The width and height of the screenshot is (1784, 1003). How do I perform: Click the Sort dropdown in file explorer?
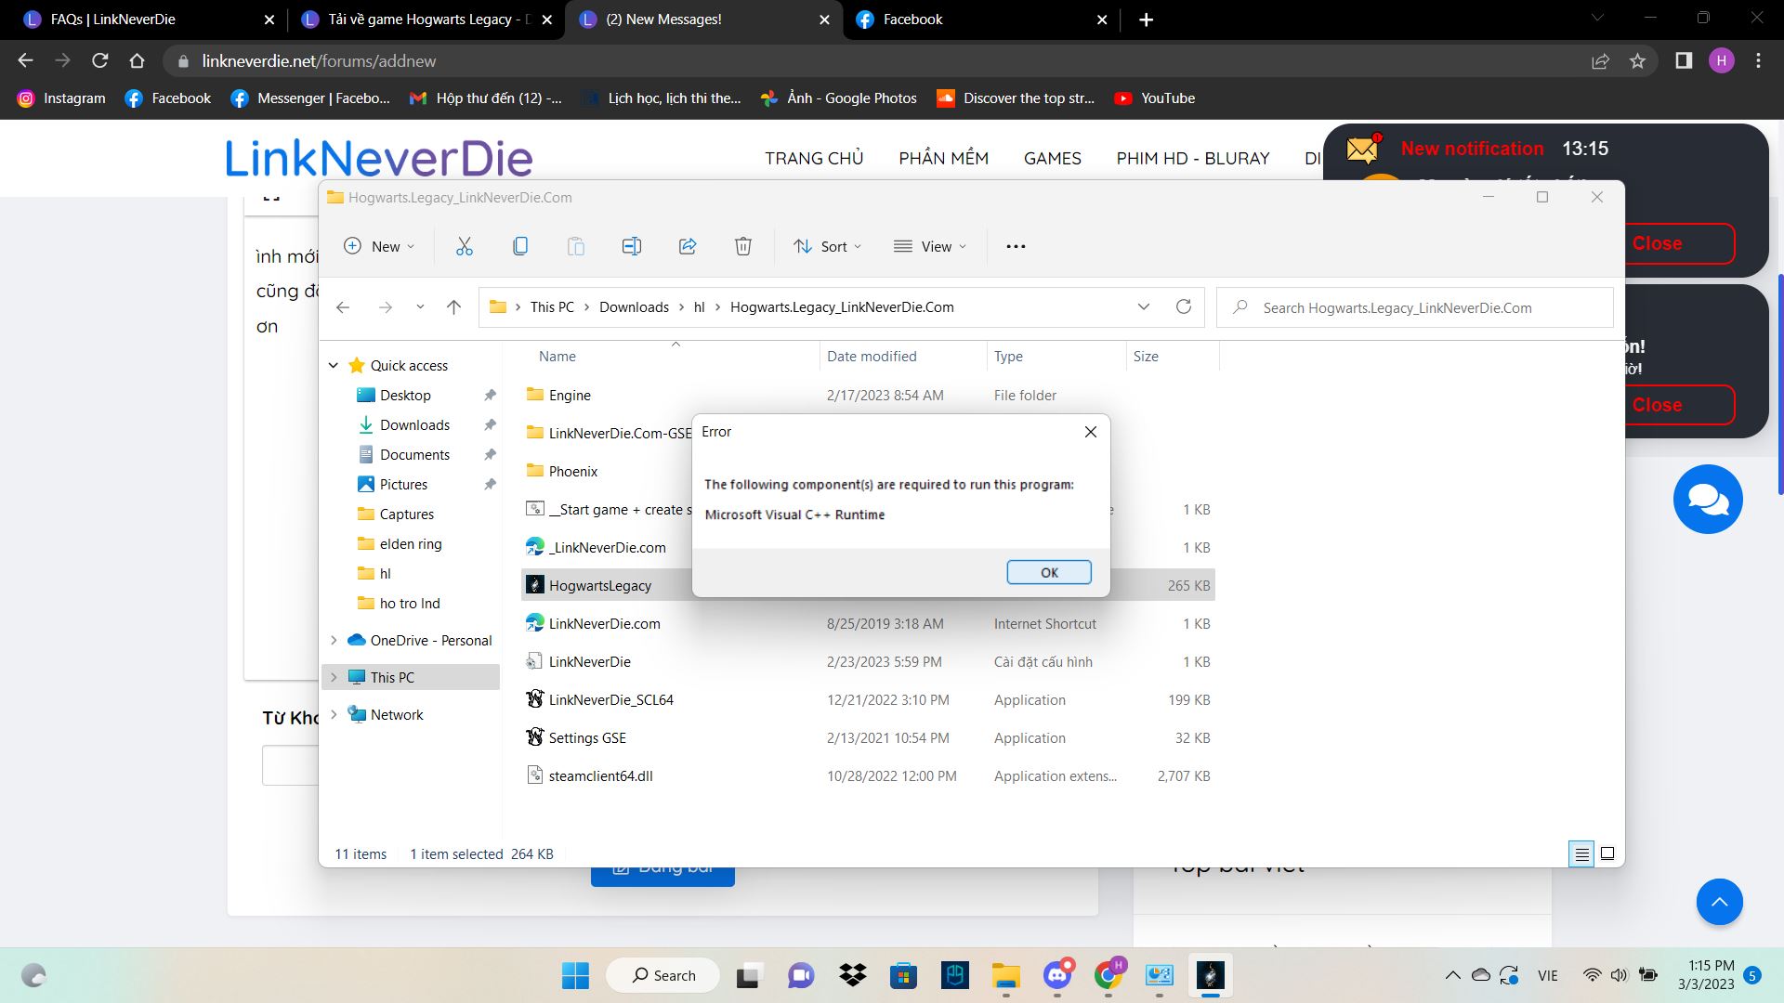point(828,246)
